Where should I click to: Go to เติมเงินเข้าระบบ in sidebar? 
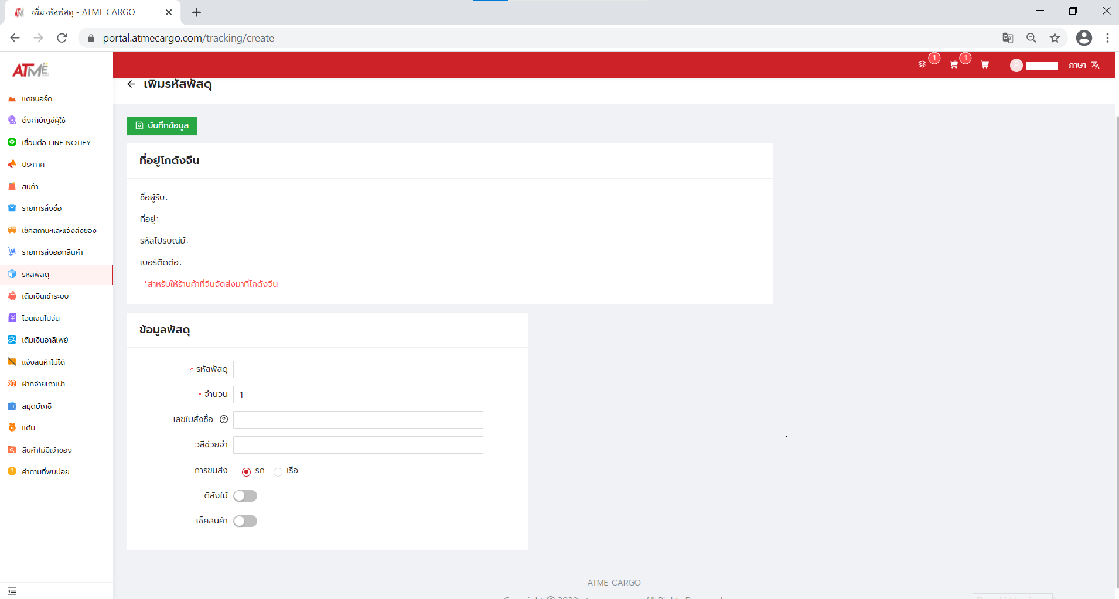(45, 296)
